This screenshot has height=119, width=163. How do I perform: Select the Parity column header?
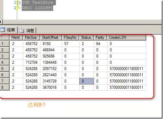tap(101, 37)
